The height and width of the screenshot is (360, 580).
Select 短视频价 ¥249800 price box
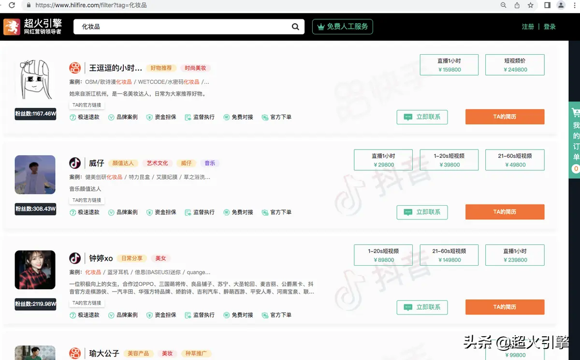[x=515, y=65]
